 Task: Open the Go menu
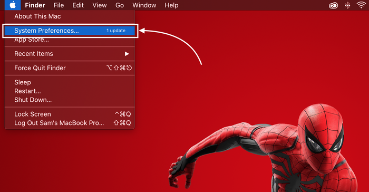[120, 5]
